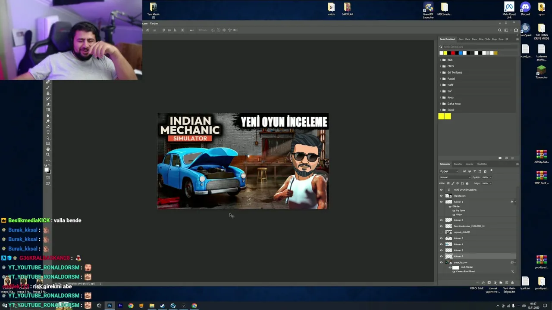Expand the Daha Koyu swatch folder
552x310 pixels.
440,104
